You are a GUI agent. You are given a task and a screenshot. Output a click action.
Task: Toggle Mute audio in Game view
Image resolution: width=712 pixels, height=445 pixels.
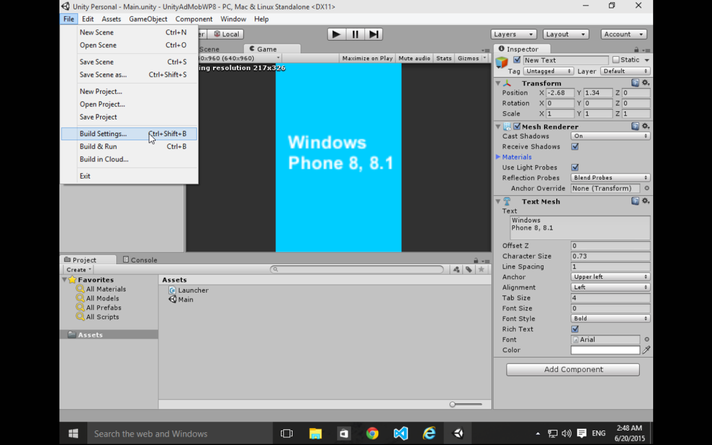pos(414,58)
